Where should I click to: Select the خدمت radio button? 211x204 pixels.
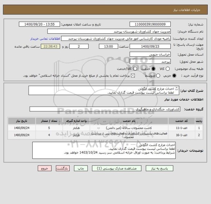click(153, 69)
